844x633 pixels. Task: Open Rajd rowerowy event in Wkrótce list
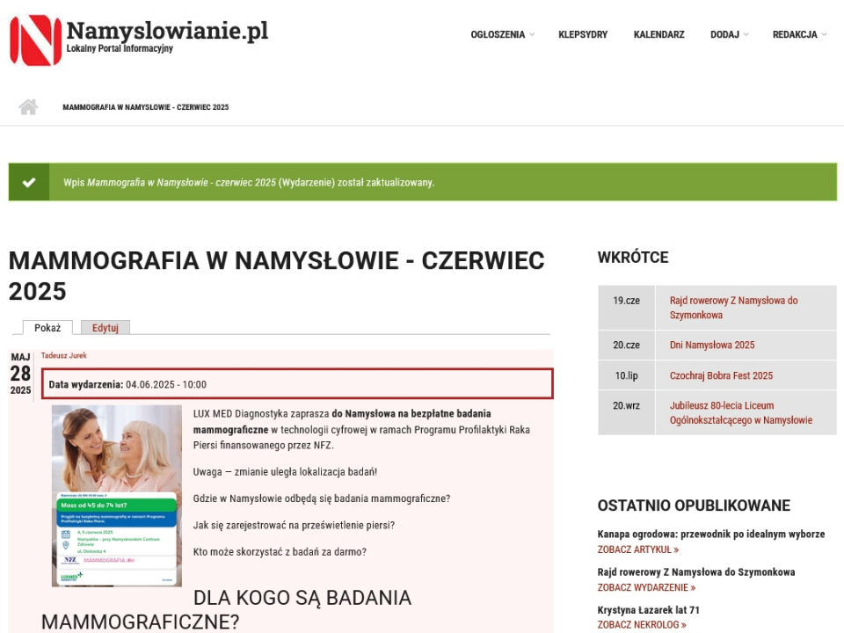point(733,307)
